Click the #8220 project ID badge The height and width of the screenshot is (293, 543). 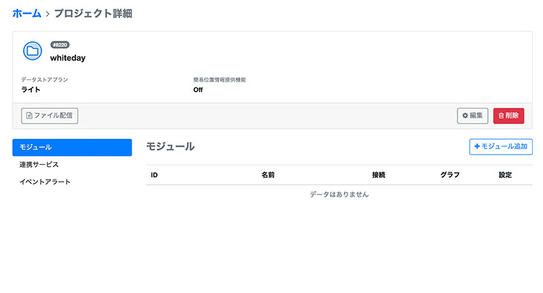60,45
